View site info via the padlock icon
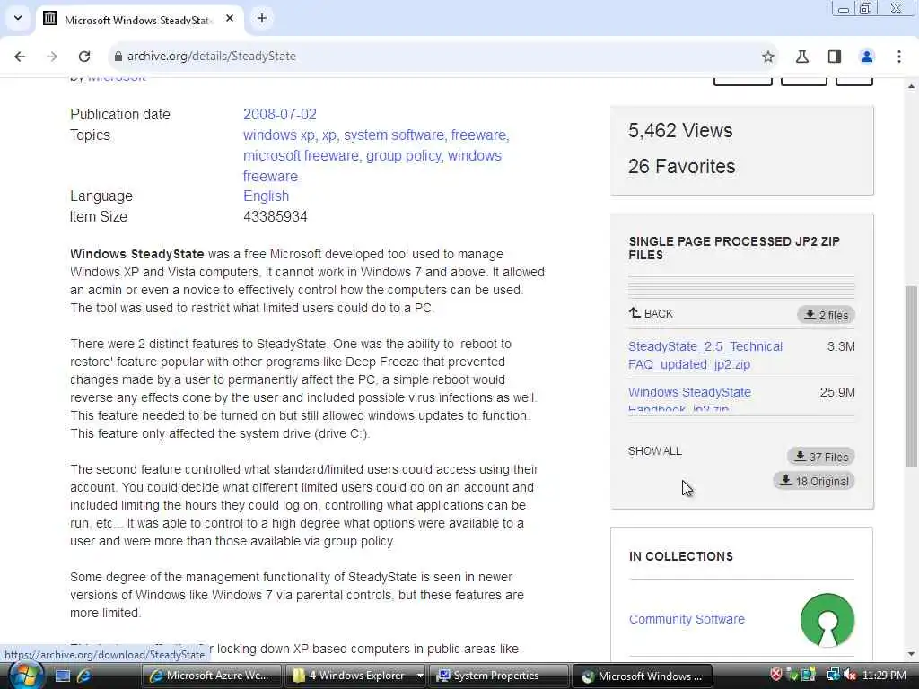Viewport: 919px width, 689px height. coord(118,57)
